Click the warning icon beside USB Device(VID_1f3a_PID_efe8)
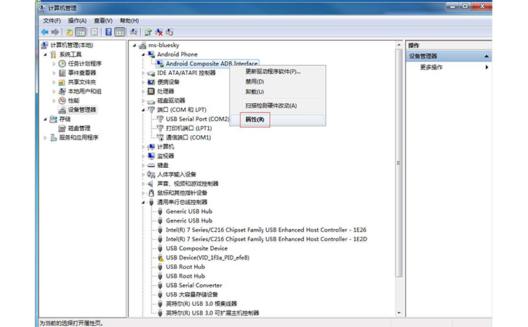528x327 pixels. point(160,258)
